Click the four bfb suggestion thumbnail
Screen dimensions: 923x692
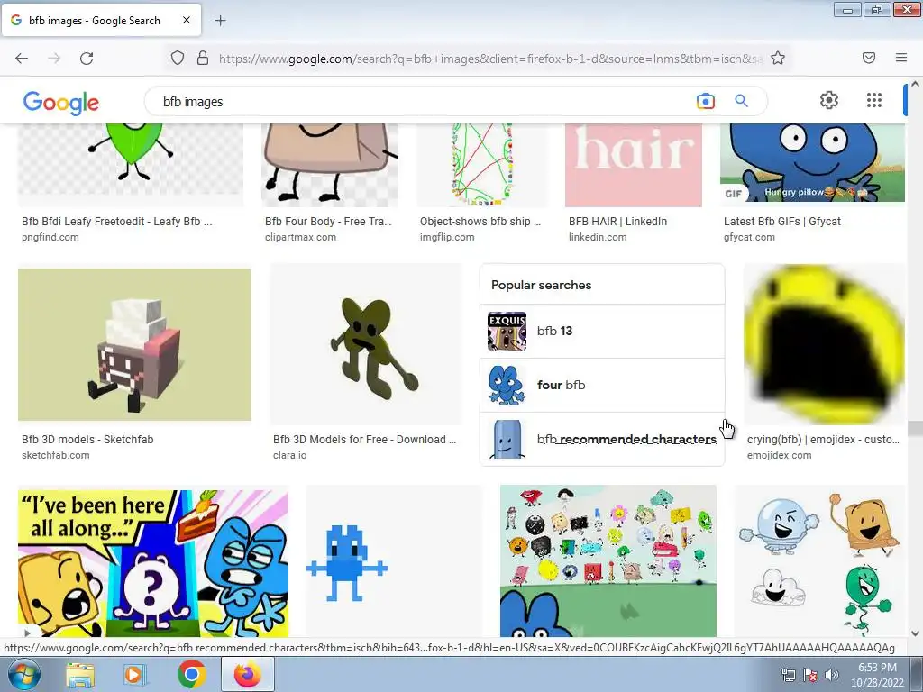coord(507,385)
